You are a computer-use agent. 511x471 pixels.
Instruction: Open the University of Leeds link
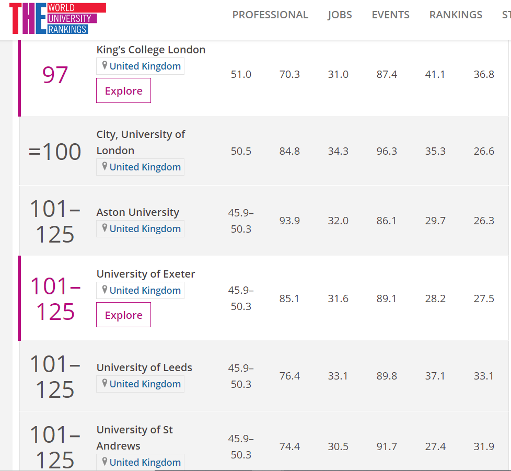[144, 367]
